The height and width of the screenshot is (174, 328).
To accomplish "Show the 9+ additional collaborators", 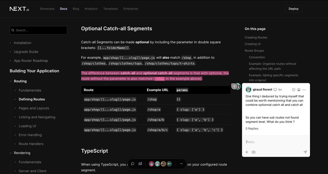I will pyautogui.click(x=169, y=164).
